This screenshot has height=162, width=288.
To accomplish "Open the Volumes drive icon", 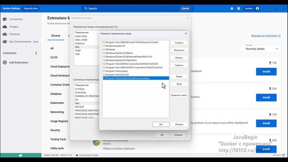I will point(5,34).
